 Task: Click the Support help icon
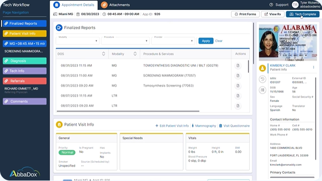pyautogui.click(x=271, y=4)
